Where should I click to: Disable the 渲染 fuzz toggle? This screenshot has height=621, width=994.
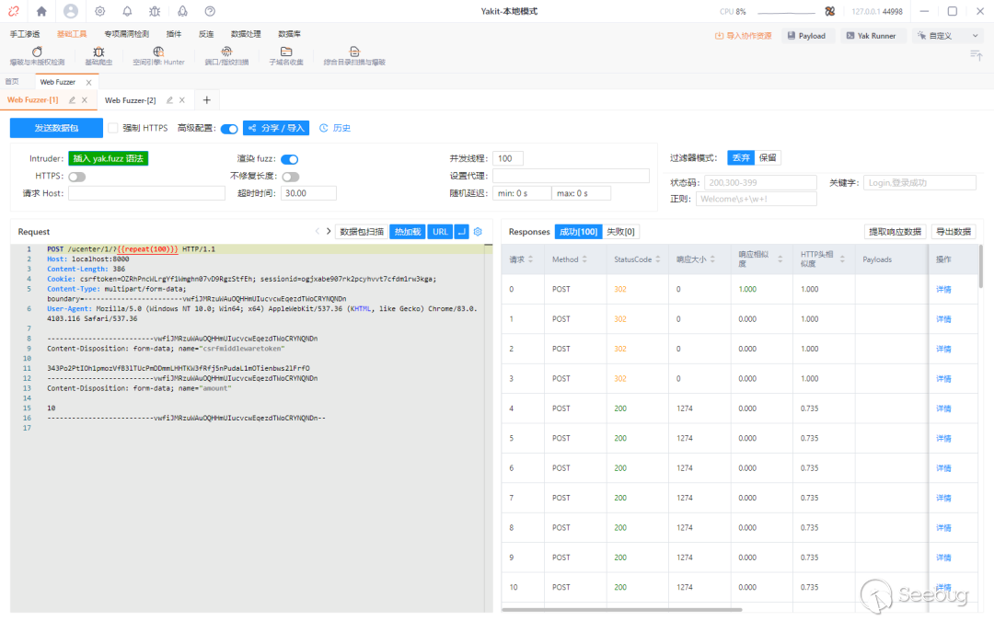tap(289, 159)
